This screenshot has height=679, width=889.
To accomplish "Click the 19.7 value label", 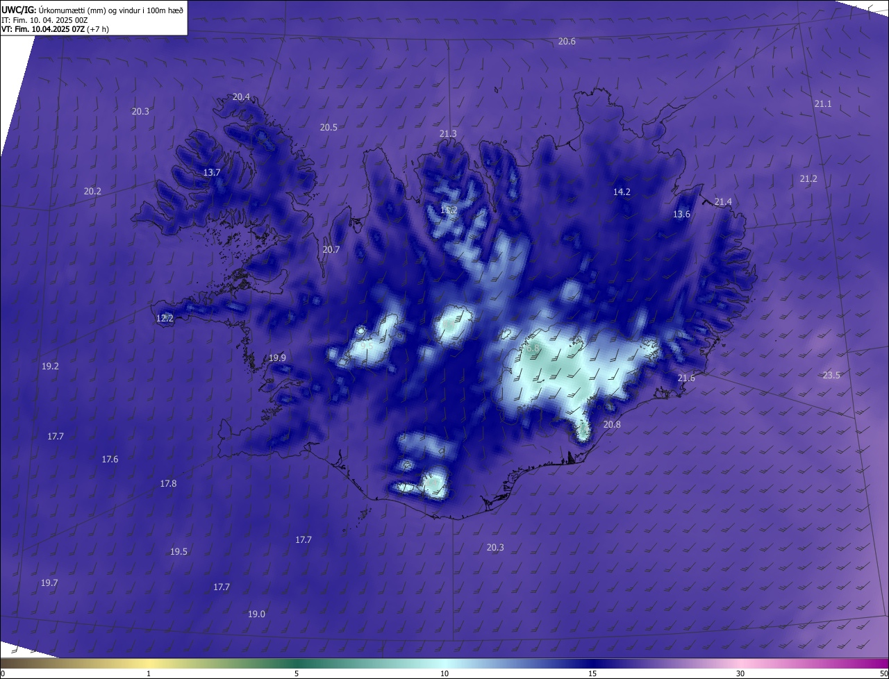I will tap(49, 583).
